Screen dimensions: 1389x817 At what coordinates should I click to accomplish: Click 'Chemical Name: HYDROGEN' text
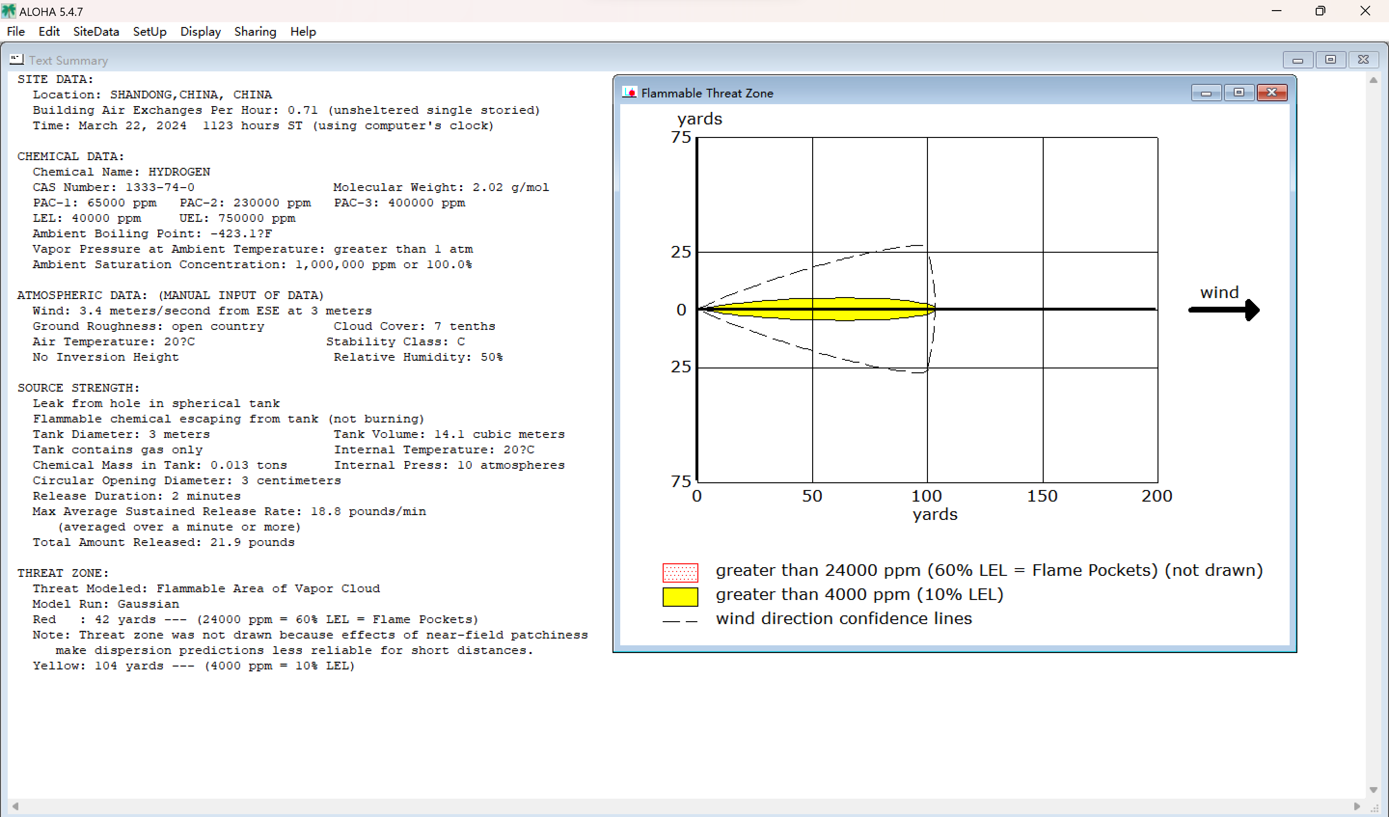[x=121, y=172]
